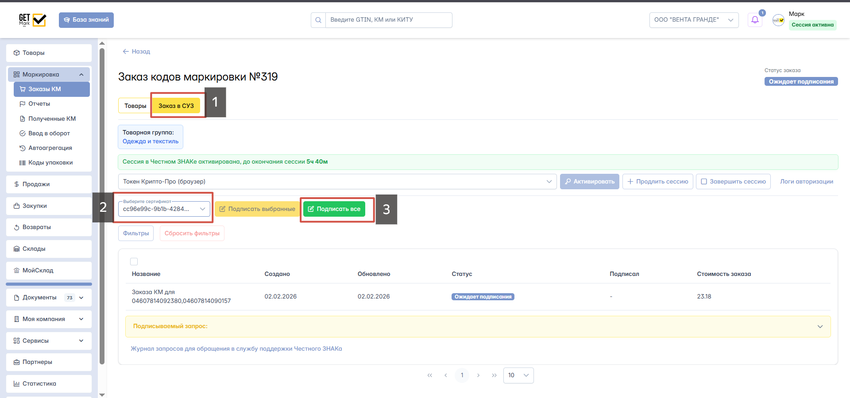Open the certificate selection dropdown

164,209
